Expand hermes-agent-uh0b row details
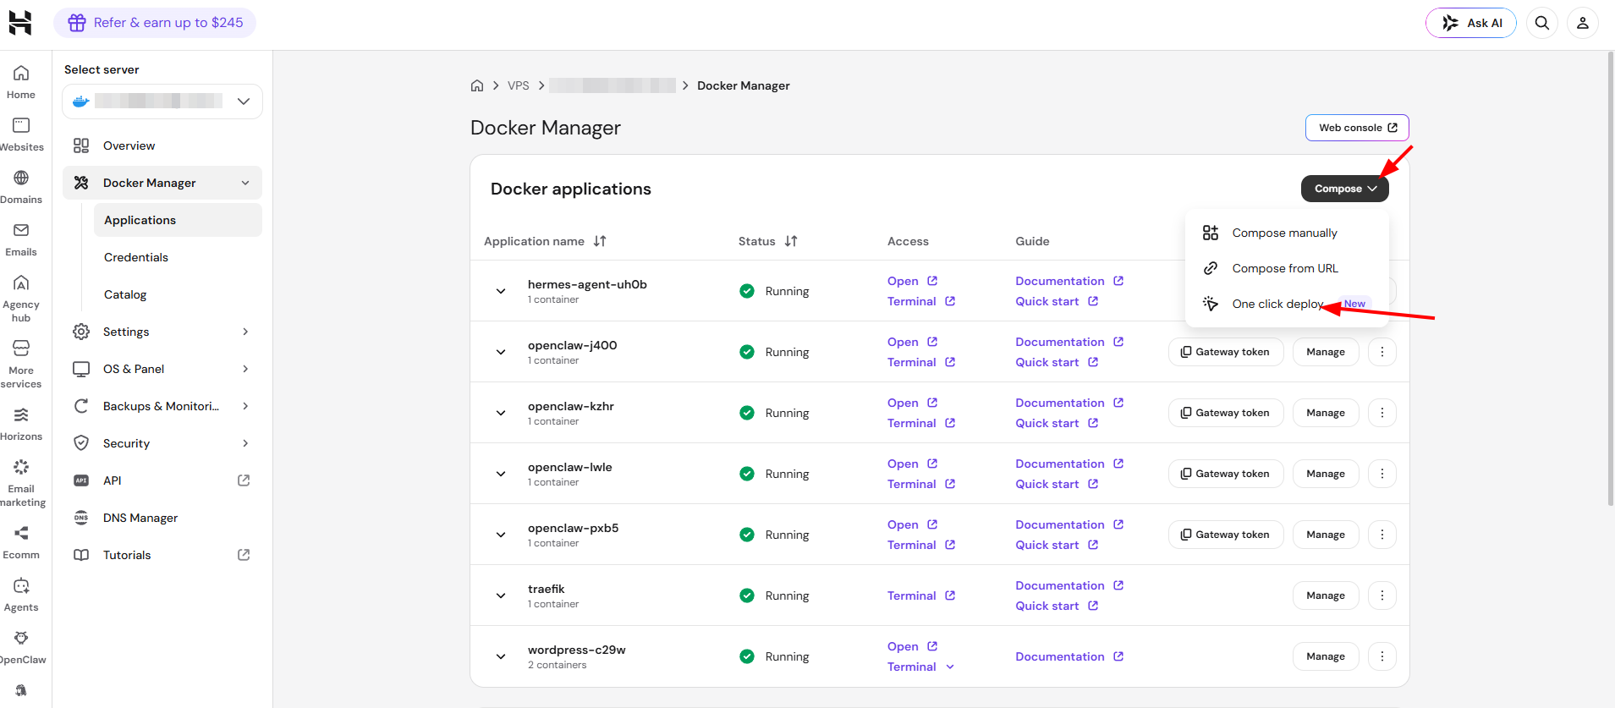 (501, 291)
